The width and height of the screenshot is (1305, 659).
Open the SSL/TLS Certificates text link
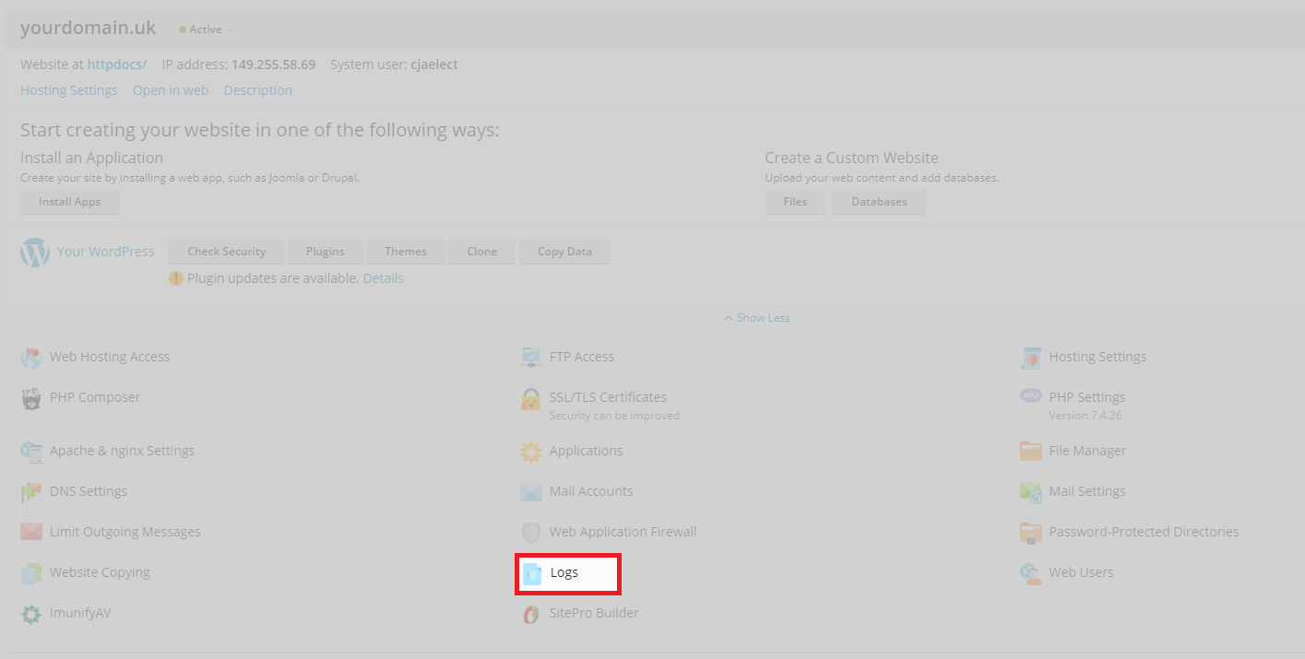608,397
